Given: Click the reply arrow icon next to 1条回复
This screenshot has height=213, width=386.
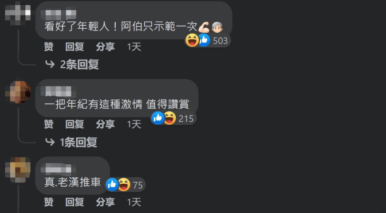Looking at the screenshot, I should pos(50,142).
